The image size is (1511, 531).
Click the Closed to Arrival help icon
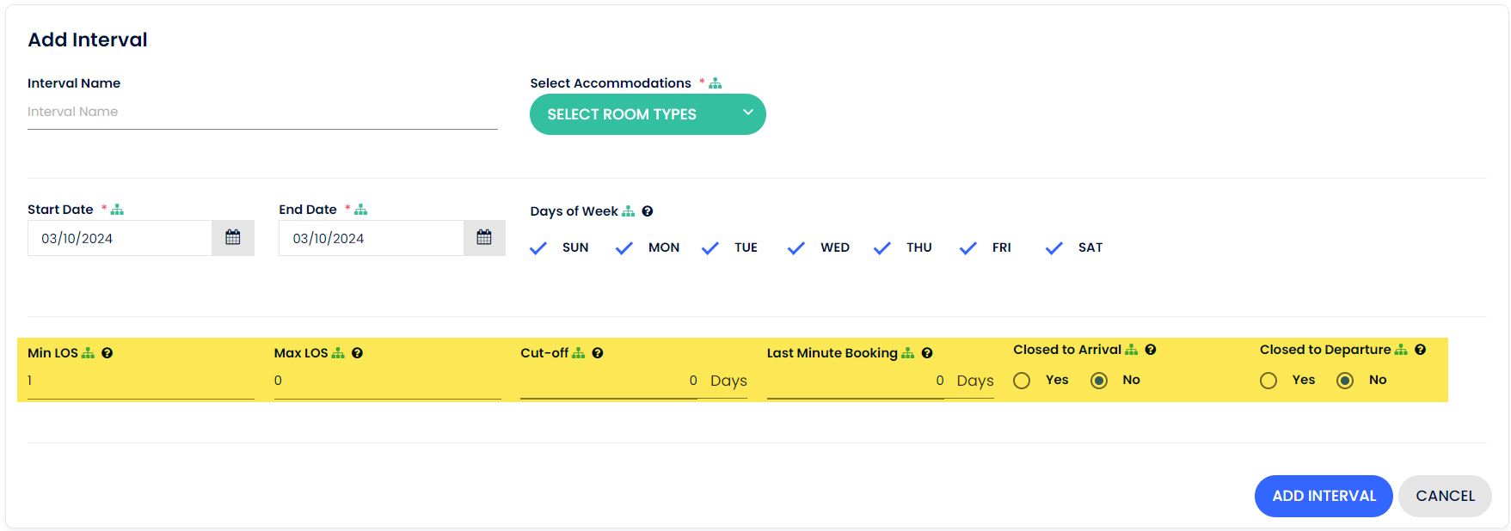[x=1151, y=350]
